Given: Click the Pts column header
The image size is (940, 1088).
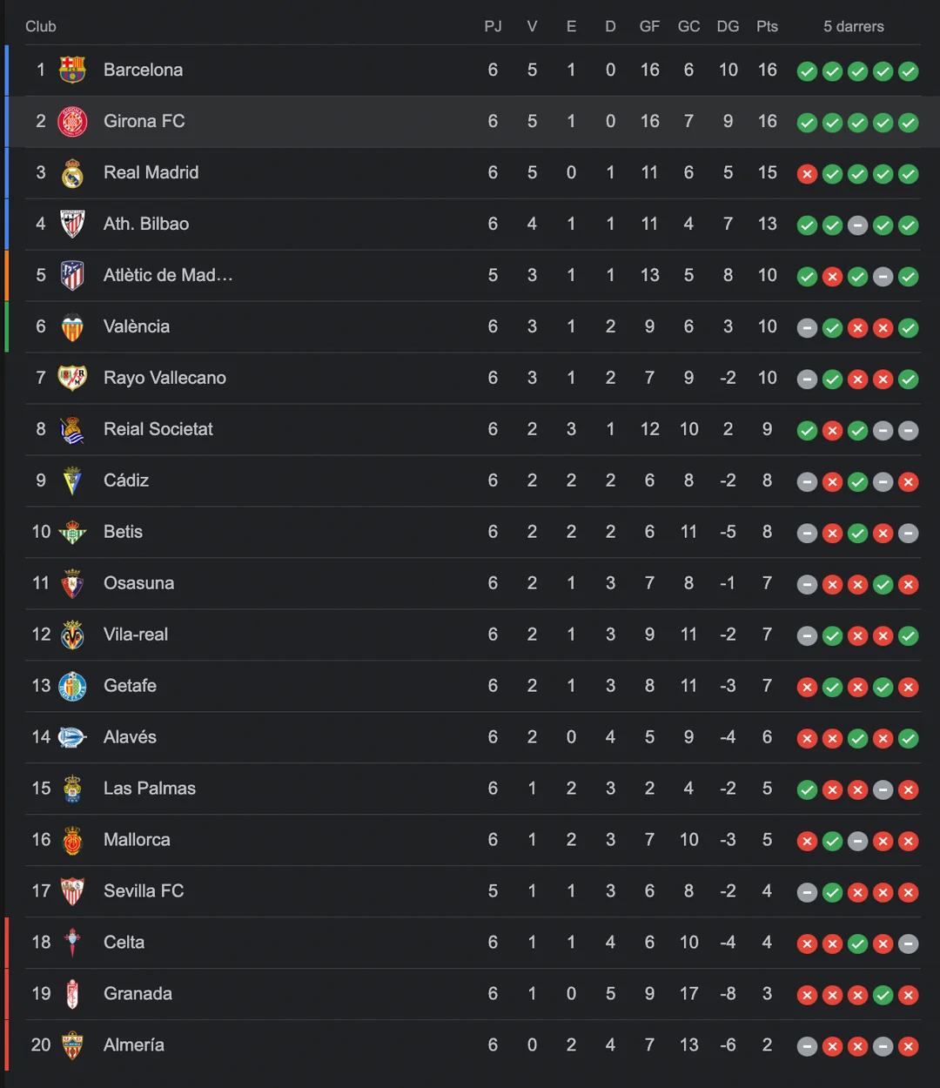Looking at the screenshot, I should click(x=767, y=26).
